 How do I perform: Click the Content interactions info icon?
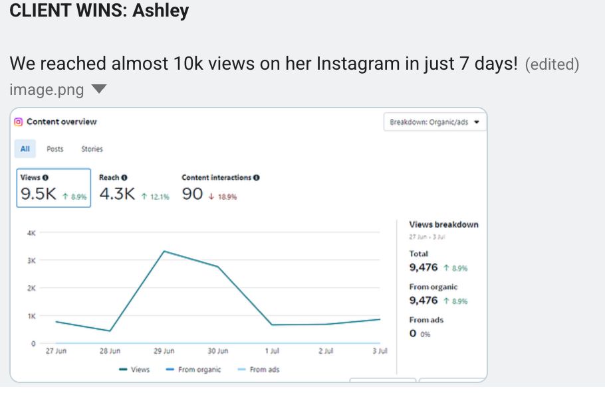click(257, 178)
